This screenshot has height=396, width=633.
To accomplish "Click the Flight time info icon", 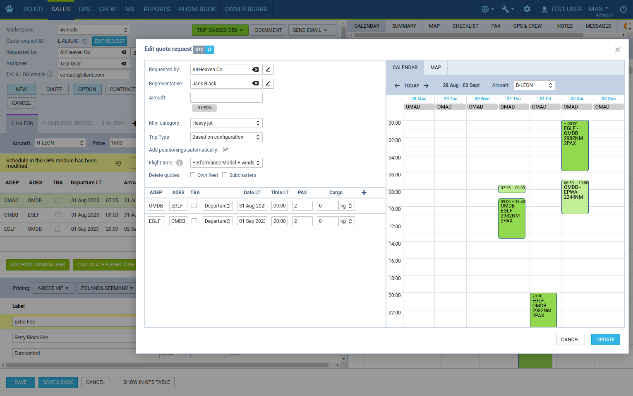I will tap(180, 163).
